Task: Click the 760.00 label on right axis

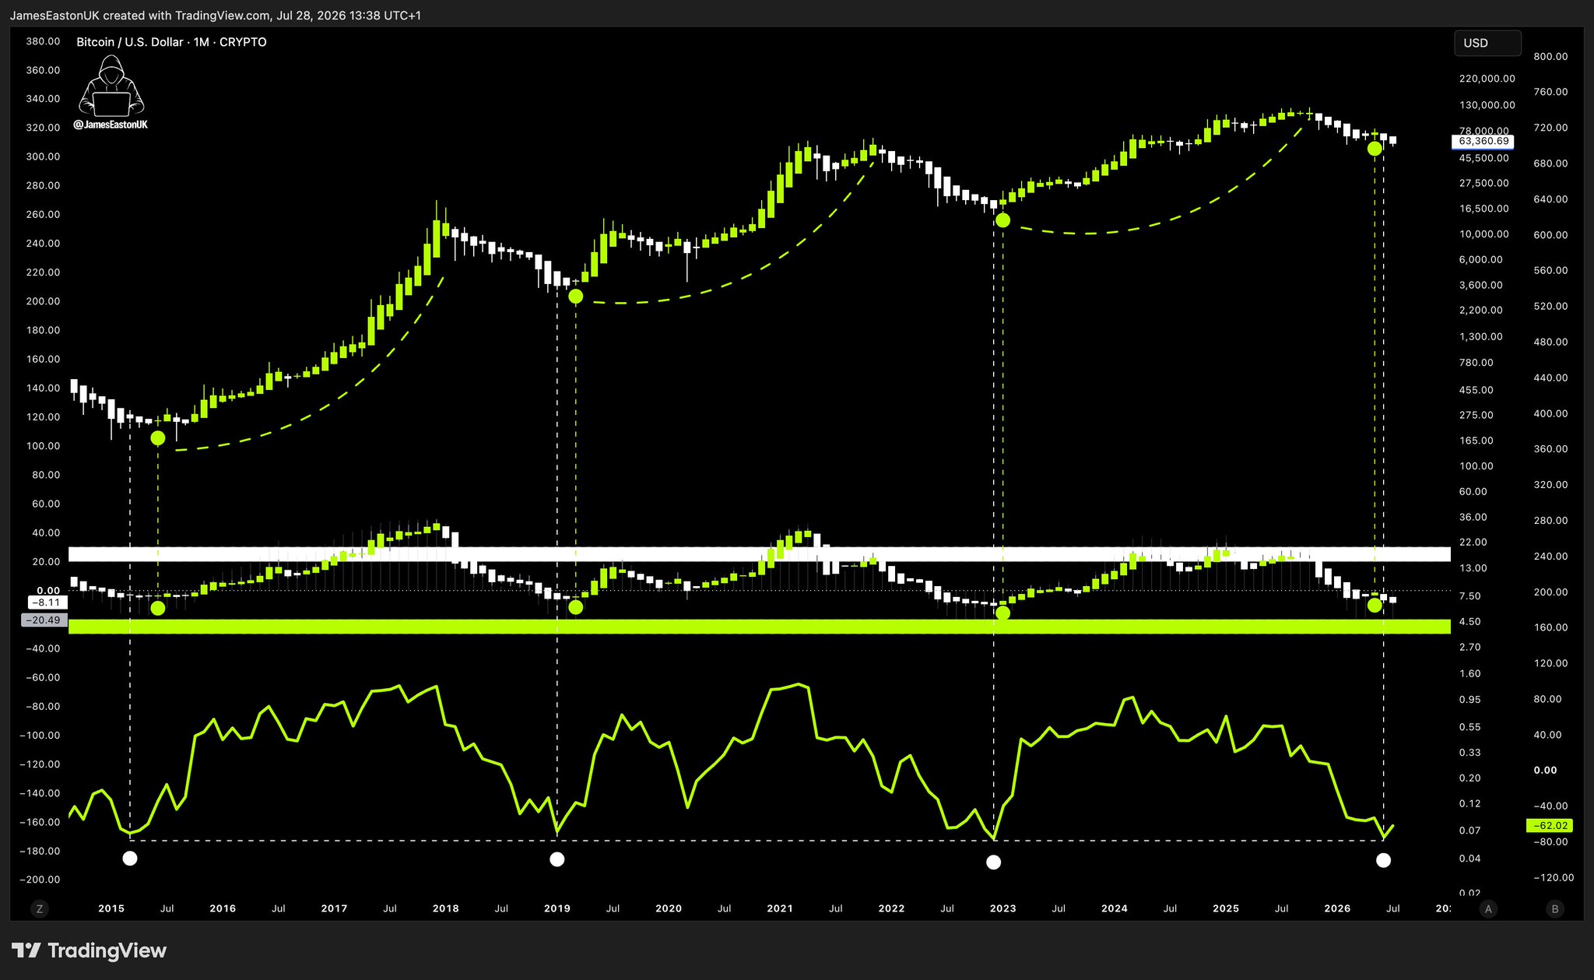Action: pos(1550,92)
